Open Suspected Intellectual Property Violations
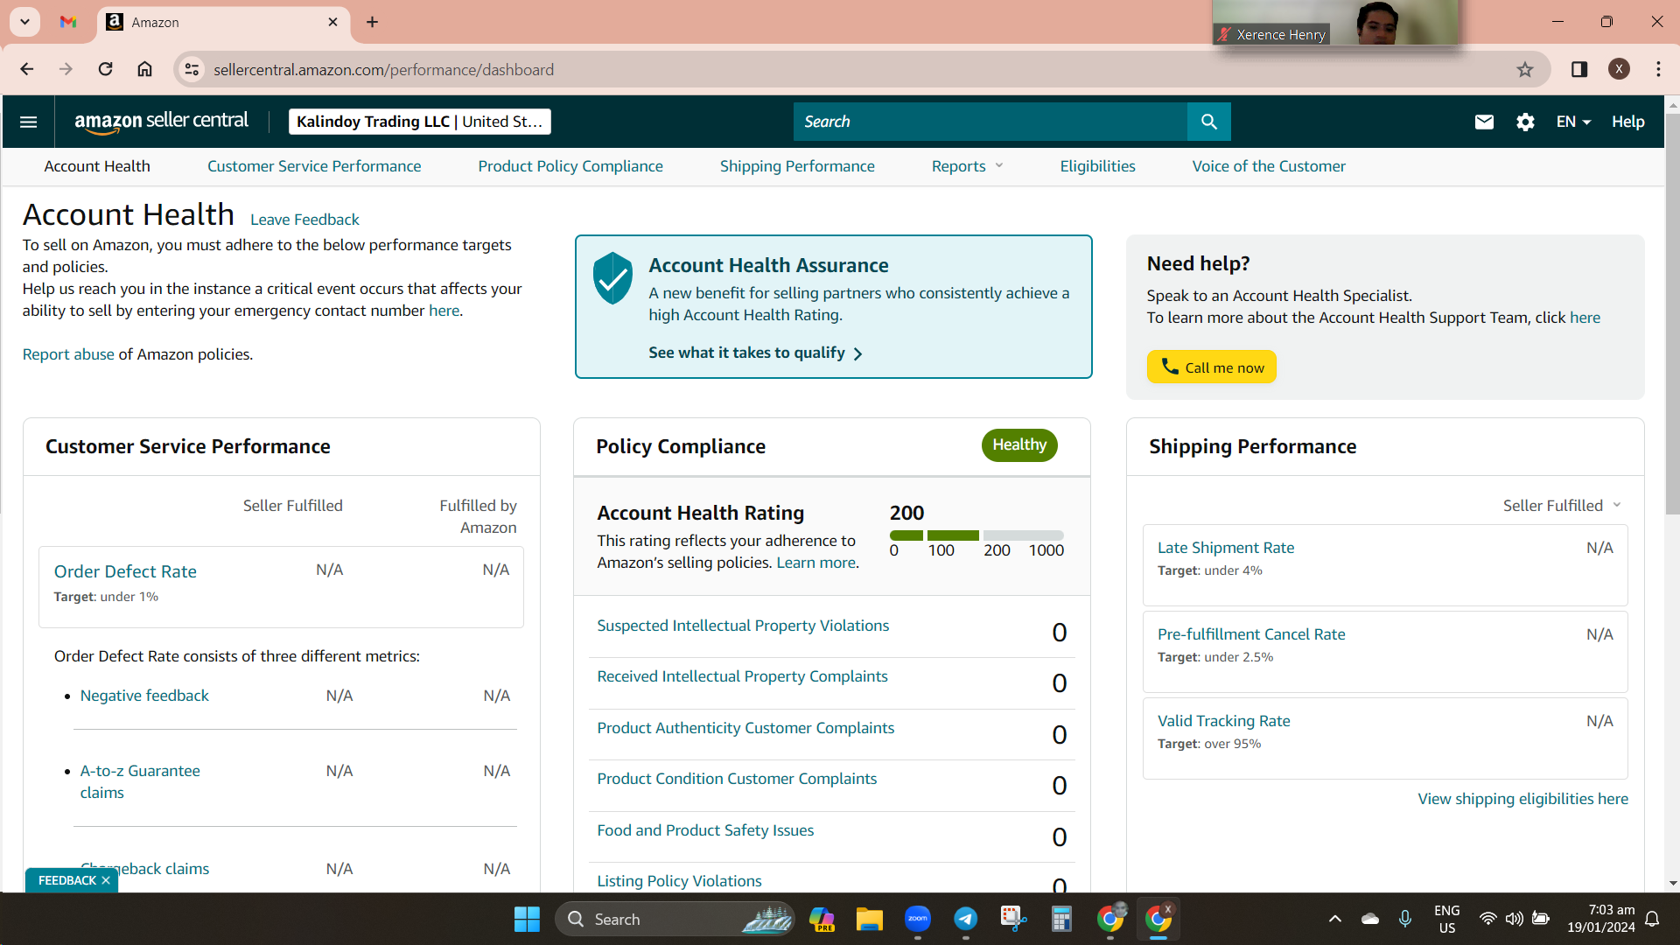Screen dimensions: 1680x945 tap(743, 626)
